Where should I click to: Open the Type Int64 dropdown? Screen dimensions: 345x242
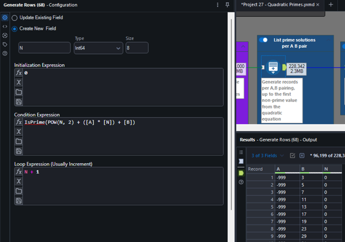98,48
